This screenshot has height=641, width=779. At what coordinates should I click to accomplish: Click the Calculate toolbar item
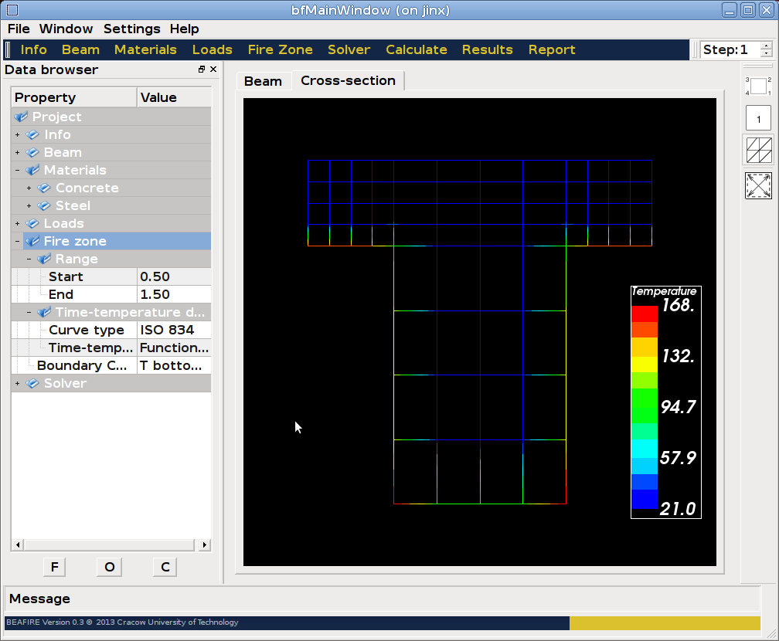coord(416,49)
